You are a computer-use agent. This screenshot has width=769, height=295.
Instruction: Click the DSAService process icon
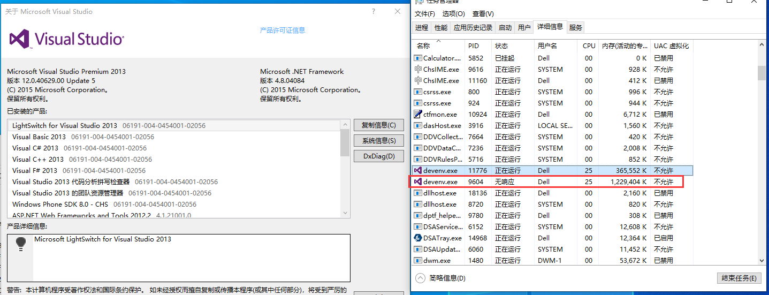(418, 226)
